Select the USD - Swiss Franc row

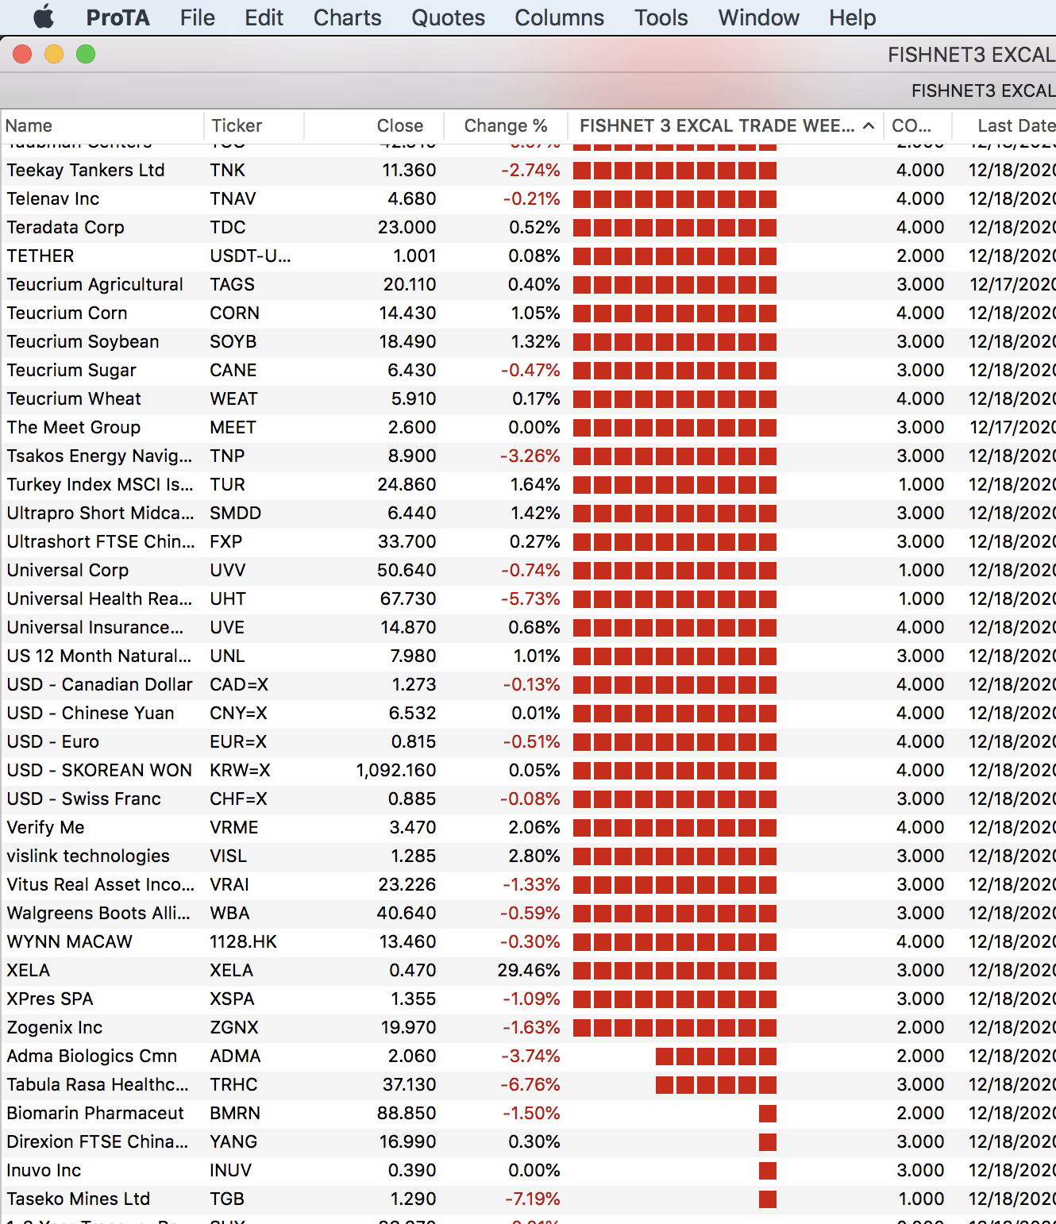point(528,799)
